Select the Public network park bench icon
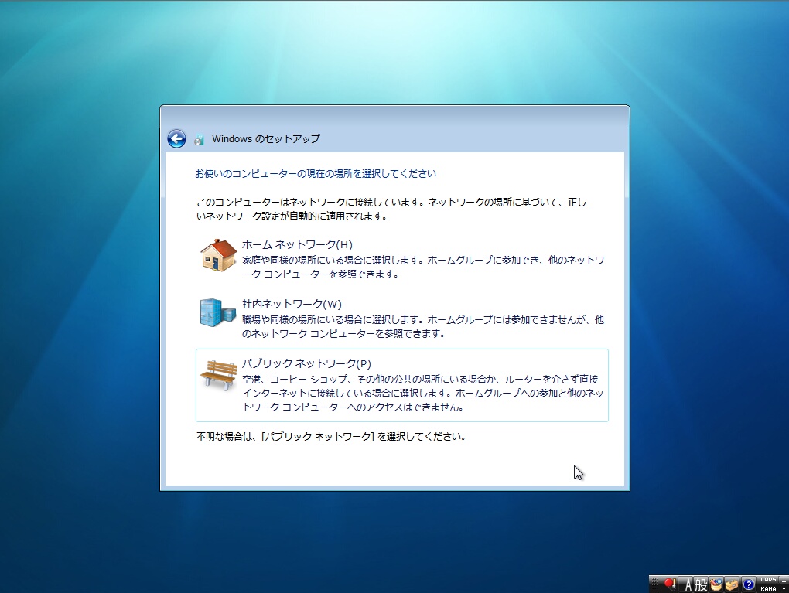789x593 pixels. point(219,375)
